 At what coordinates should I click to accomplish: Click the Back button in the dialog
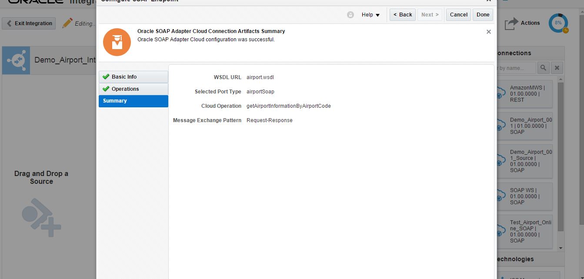(403, 15)
